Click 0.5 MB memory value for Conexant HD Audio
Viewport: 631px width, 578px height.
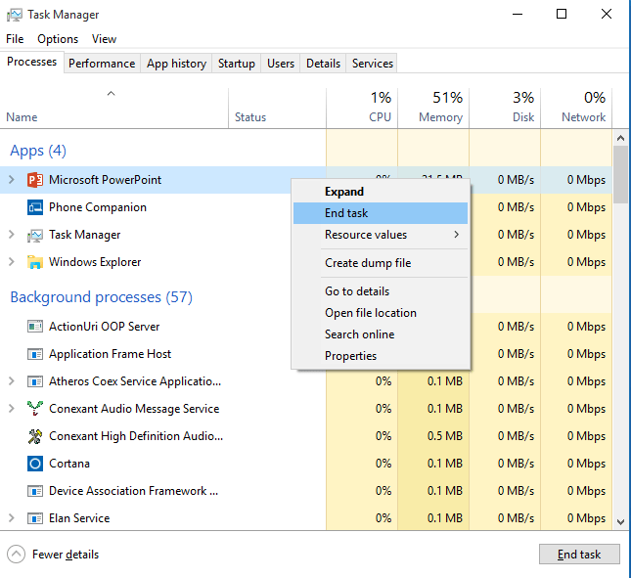coord(445,436)
